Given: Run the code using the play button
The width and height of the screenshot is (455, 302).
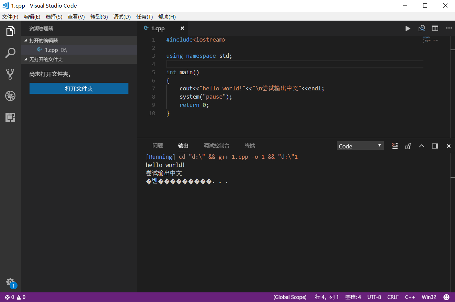Looking at the screenshot, I should pos(408,29).
